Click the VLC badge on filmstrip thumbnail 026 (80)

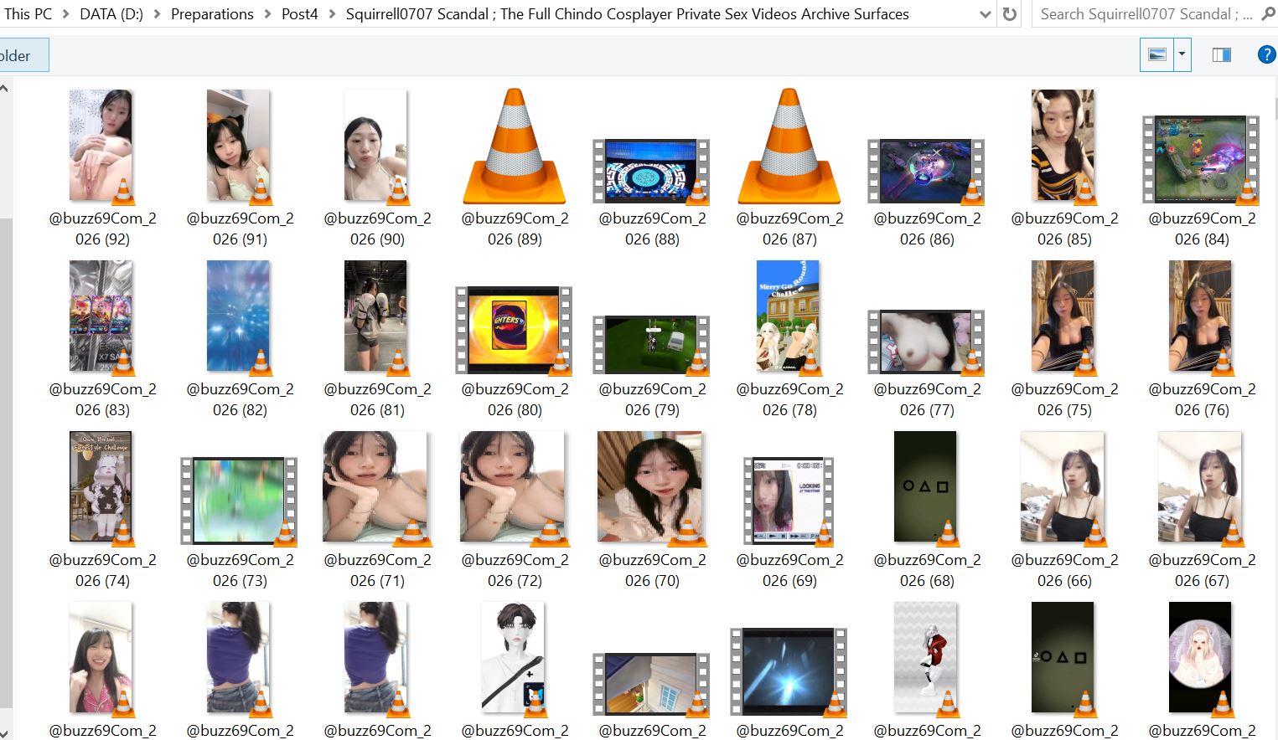(560, 363)
